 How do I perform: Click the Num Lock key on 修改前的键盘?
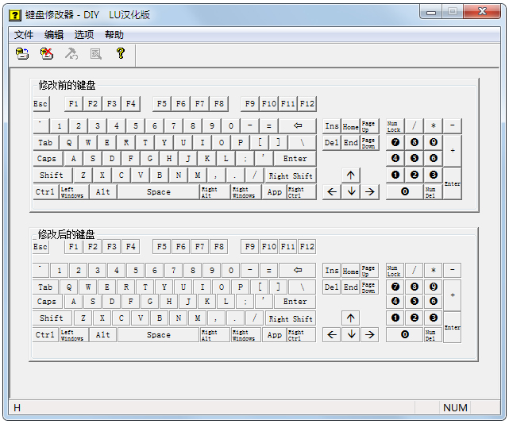coord(395,126)
